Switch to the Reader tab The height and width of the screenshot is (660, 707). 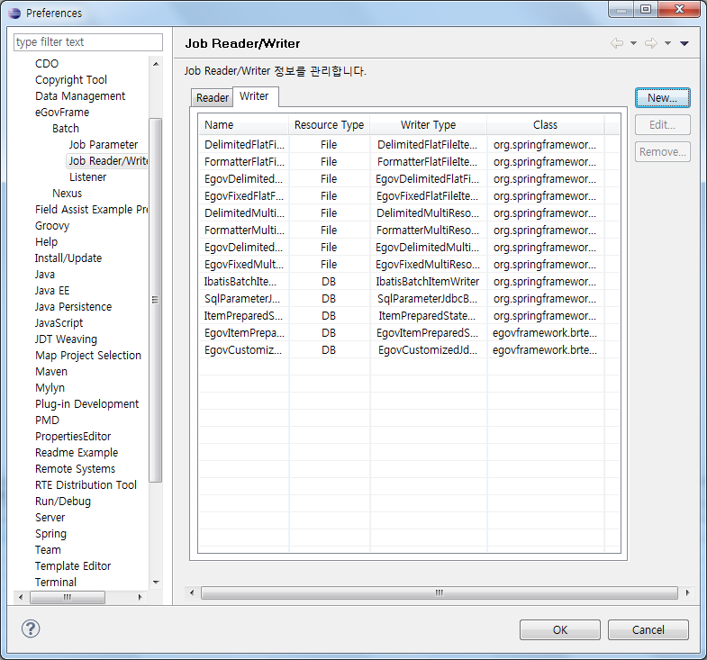pyautogui.click(x=213, y=97)
